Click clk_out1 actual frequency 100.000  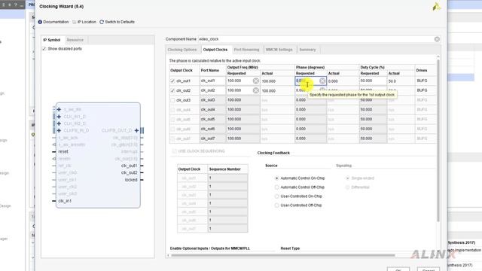(x=269, y=81)
